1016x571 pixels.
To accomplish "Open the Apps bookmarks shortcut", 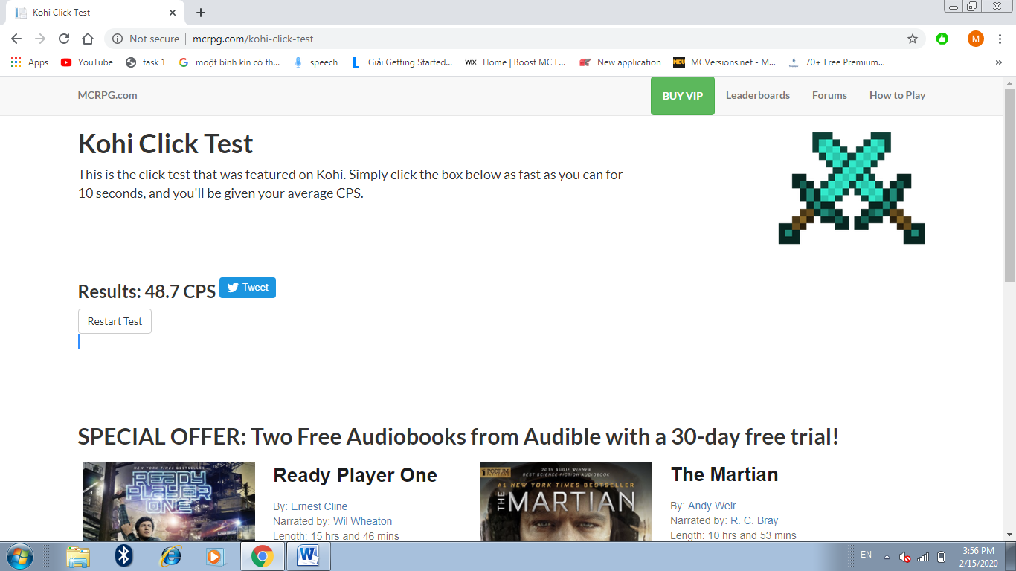I will pyautogui.click(x=30, y=62).
